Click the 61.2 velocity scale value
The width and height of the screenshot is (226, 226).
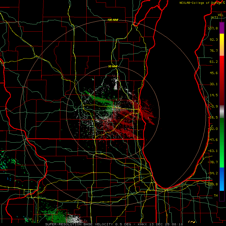tap(214, 62)
